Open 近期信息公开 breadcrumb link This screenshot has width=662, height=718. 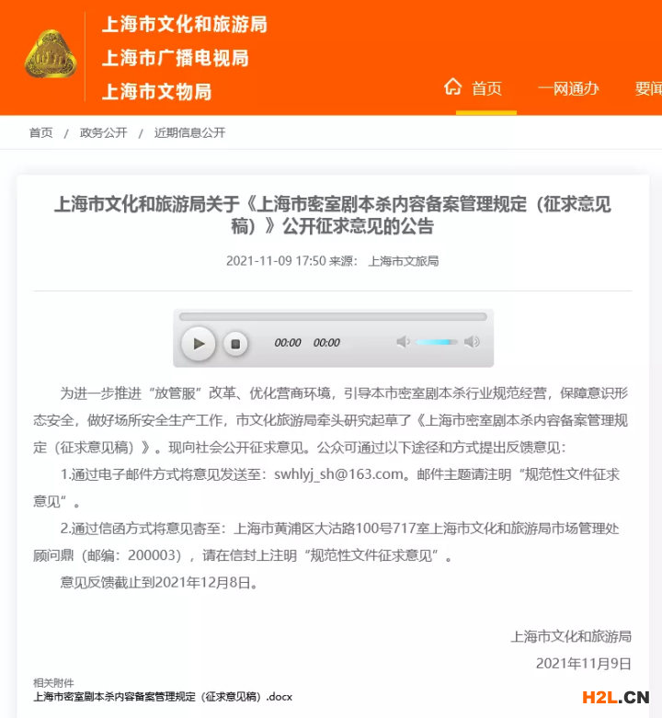click(x=189, y=132)
